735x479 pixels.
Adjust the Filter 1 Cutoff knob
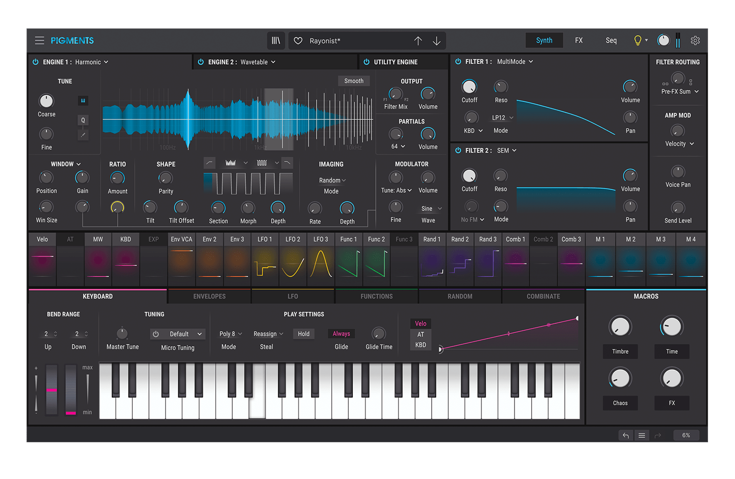[x=469, y=87]
